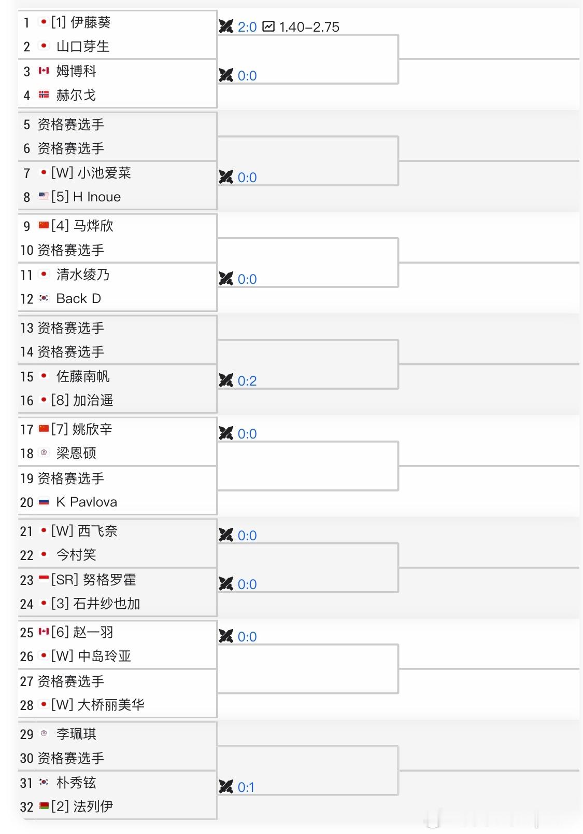Select player name 伊藤葵
This screenshot has height=834, width=583.
(x=91, y=22)
